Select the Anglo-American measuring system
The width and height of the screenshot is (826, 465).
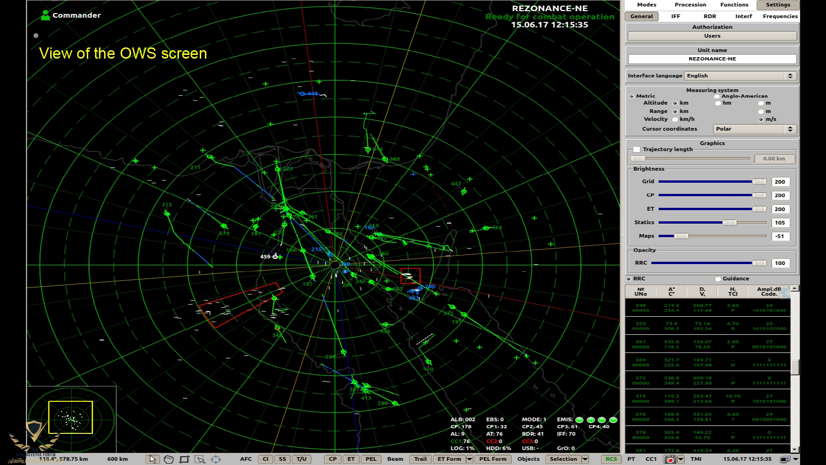coord(717,96)
